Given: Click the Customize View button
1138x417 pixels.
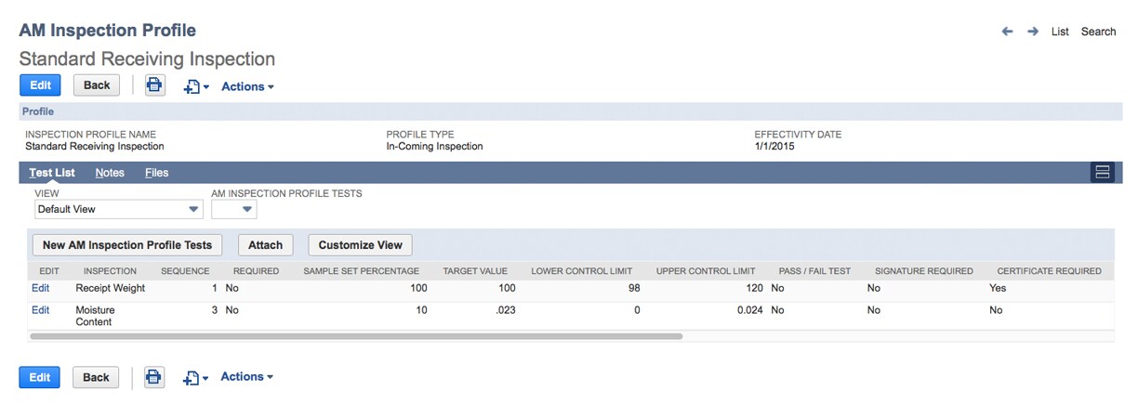Looking at the screenshot, I should (361, 245).
